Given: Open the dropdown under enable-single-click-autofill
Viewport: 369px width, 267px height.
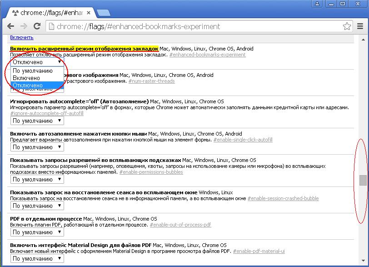Looking at the screenshot, I should [37, 147].
